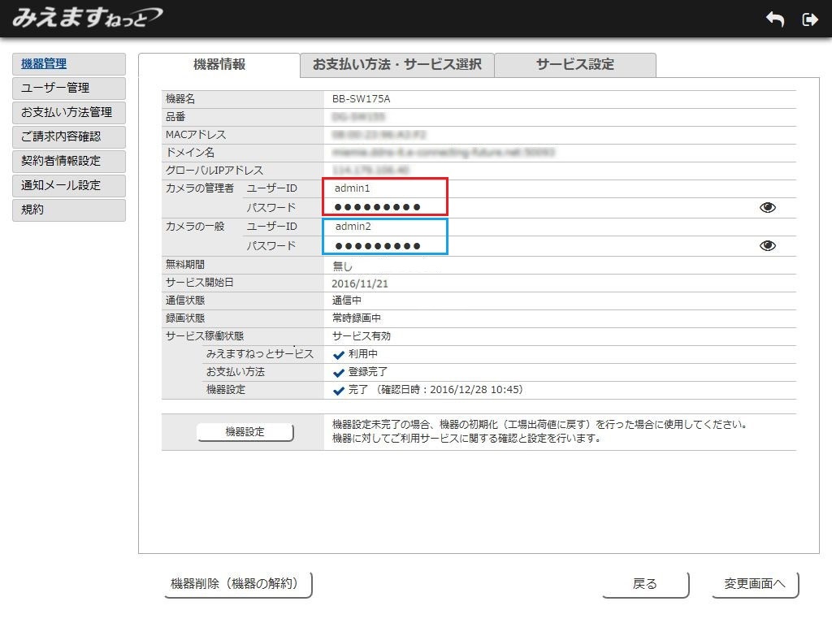Open the 規約 sidebar item

coord(69,210)
